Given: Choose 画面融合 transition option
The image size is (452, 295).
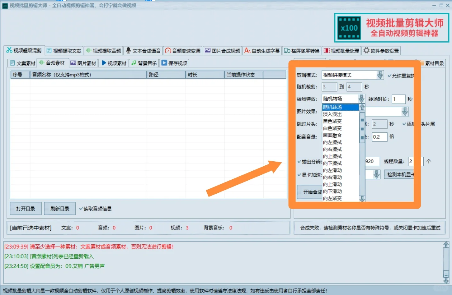Looking at the screenshot, I should point(341,135).
